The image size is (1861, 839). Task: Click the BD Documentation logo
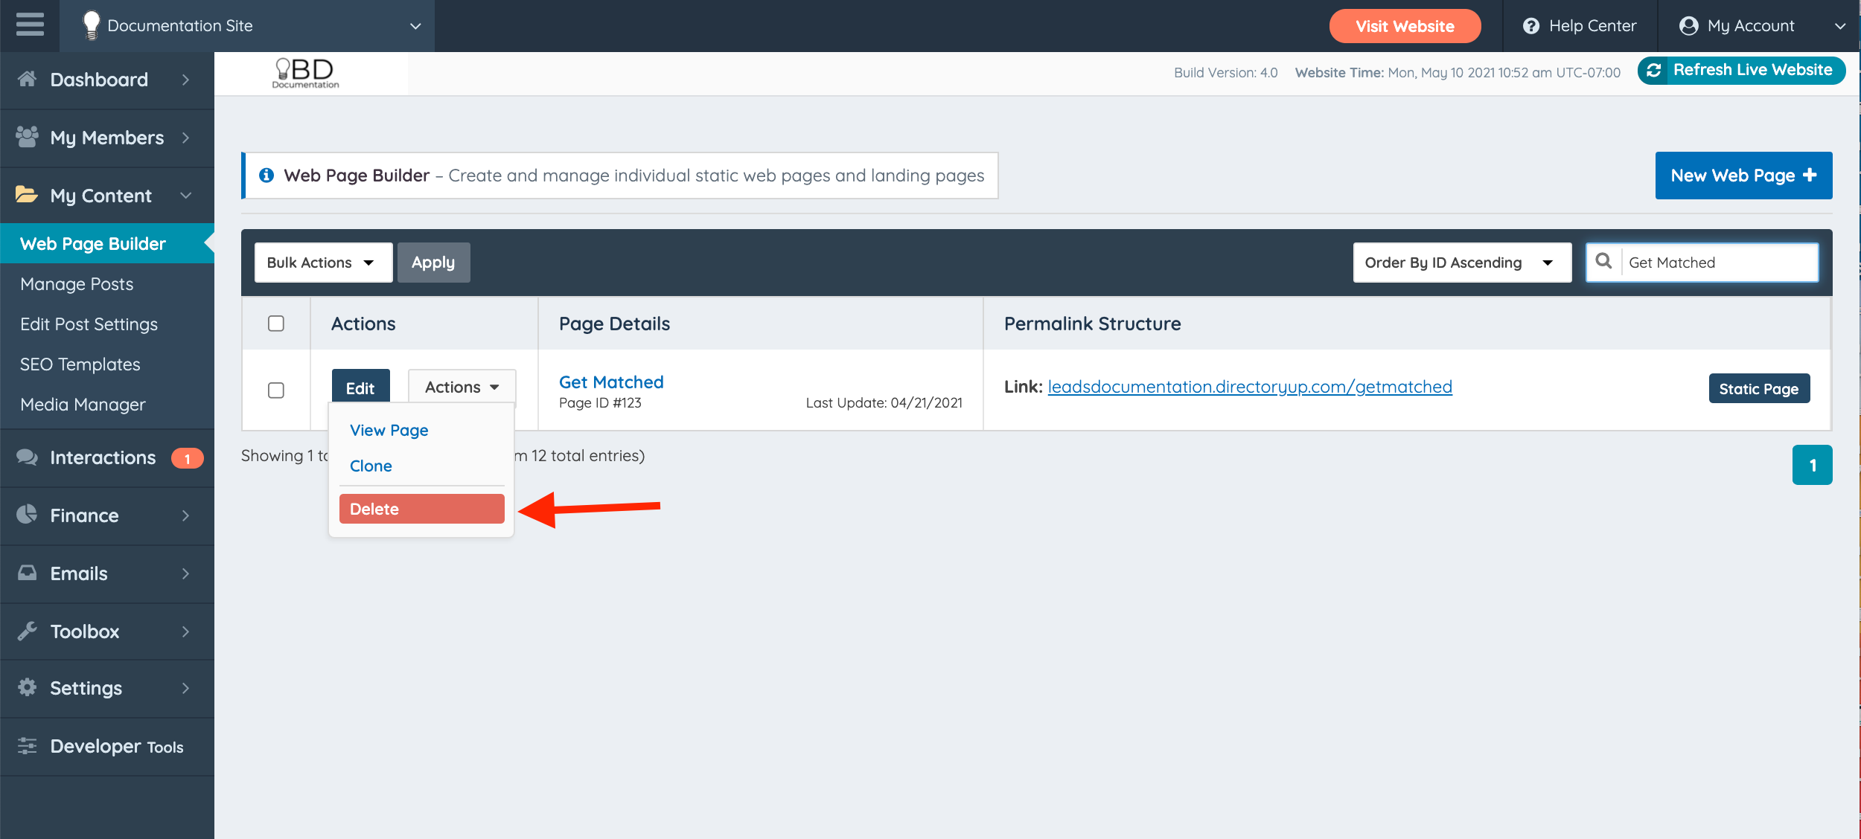click(x=306, y=73)
